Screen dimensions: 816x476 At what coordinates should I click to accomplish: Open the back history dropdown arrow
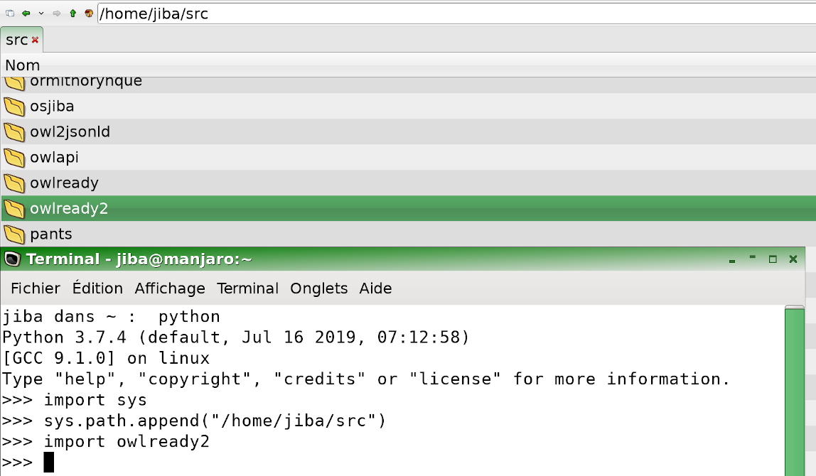point(41,13)
